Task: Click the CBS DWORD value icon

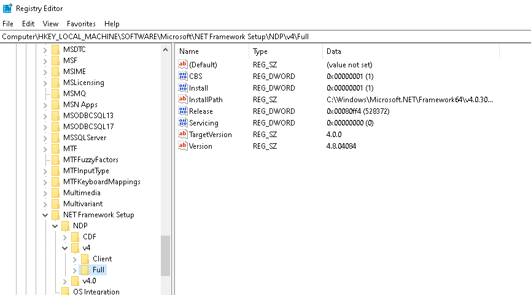Action: [183, 76]
